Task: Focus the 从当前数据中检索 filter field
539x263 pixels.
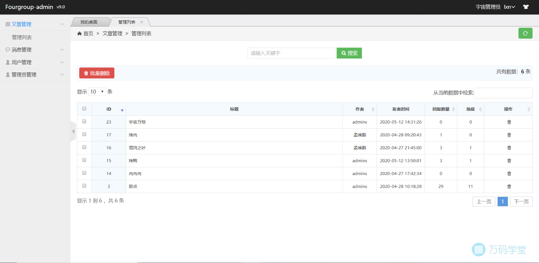Action: click(503, 93)
